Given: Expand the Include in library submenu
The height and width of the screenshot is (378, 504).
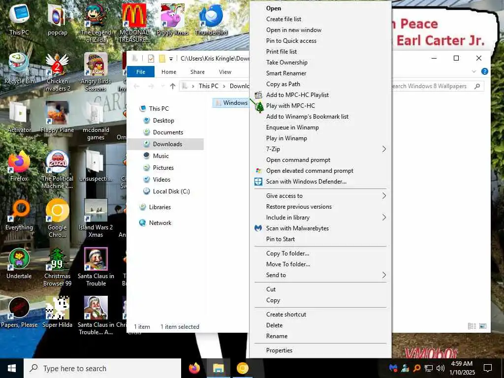Looking at the screenshot, I should (320, 218).
